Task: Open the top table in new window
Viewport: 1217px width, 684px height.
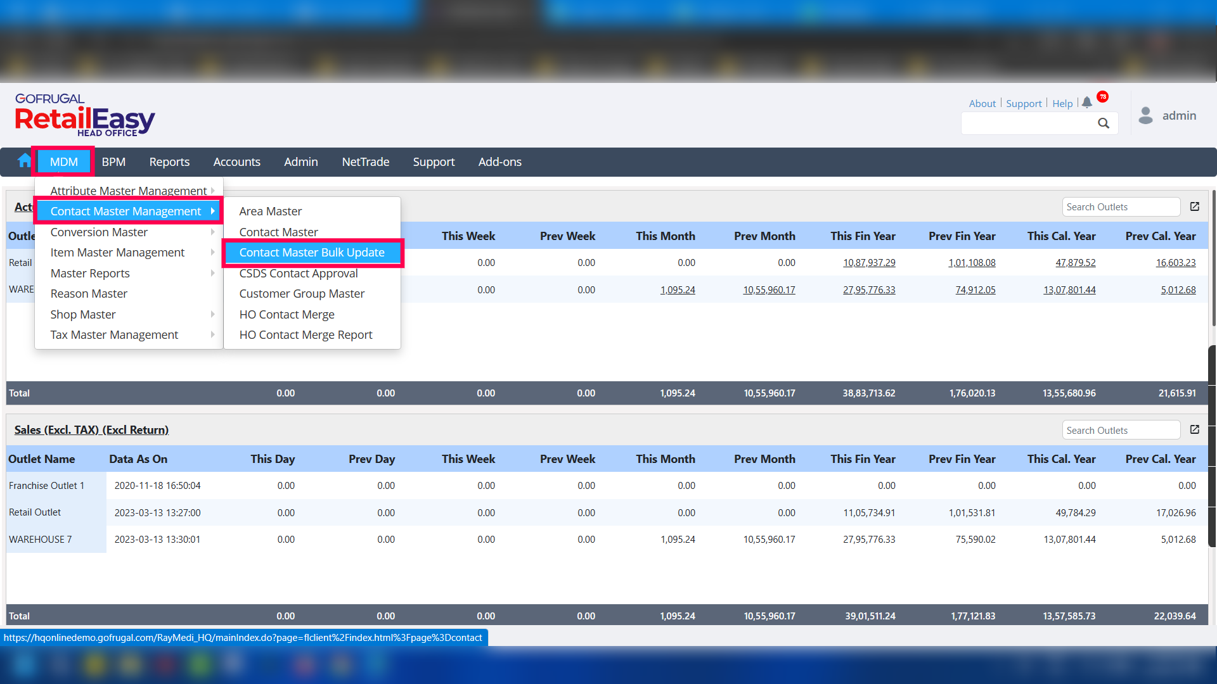Action: [x=1195, y=207]
